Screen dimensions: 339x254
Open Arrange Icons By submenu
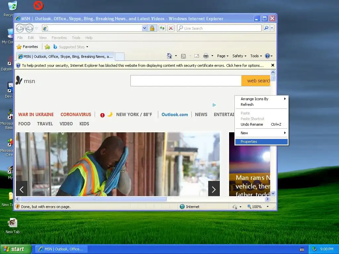pyautogui.click(x=262, y=99)
